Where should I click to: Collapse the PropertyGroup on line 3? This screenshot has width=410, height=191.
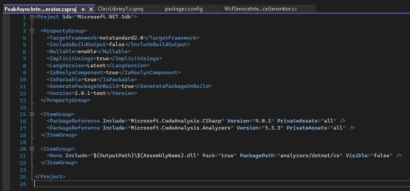[32, 31]
